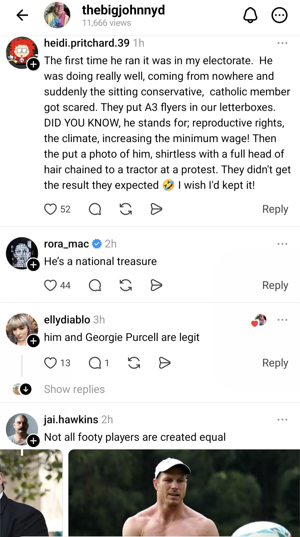Open comment bubble on ellydiablo's post
The width and height of the screenshot is (300, 537).
click(95, 363)
